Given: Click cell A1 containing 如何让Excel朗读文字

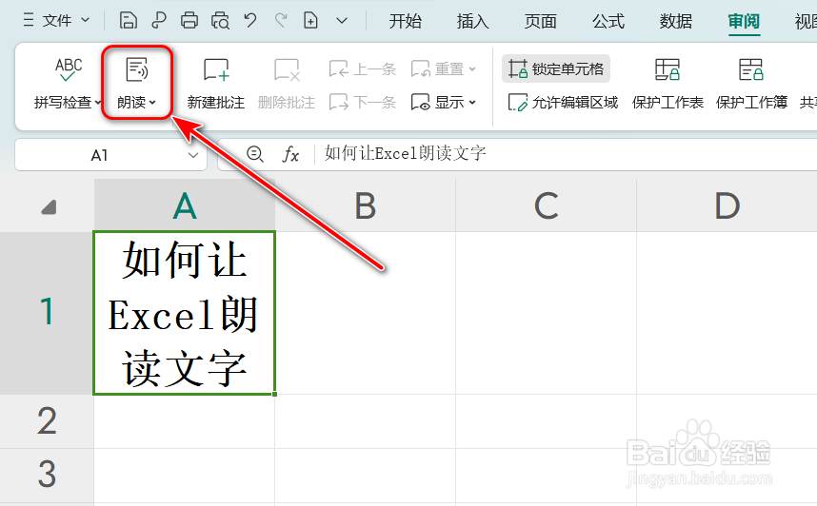Looking at the screenshot, I should point(185,313).
